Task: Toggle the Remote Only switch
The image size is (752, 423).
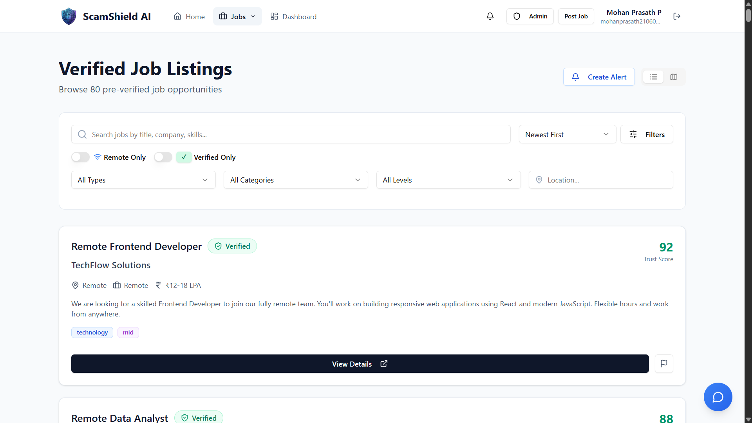Action: click(x=81, y=157)
